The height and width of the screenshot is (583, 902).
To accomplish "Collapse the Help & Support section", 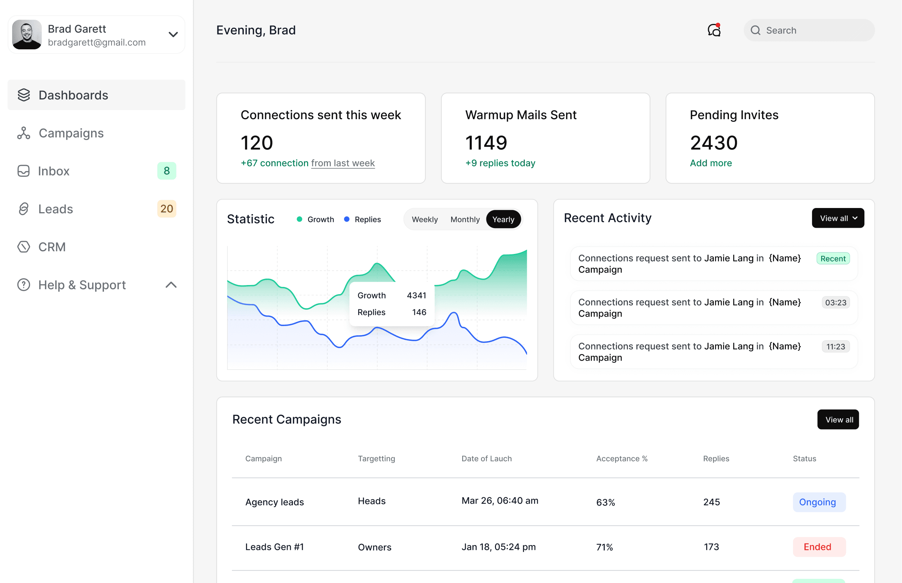I will click(171, 285).
